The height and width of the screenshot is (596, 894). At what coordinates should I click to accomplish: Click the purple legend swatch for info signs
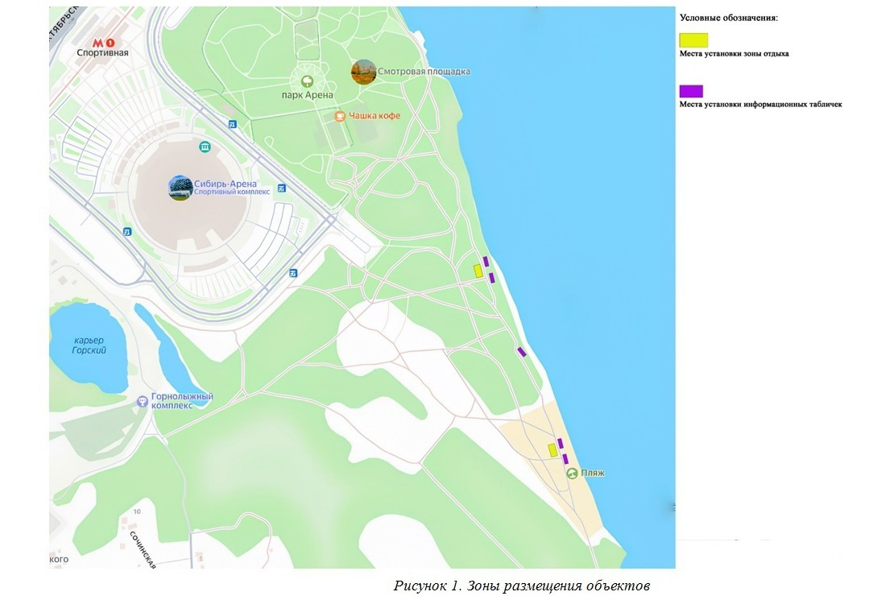(x=691, y=91)
